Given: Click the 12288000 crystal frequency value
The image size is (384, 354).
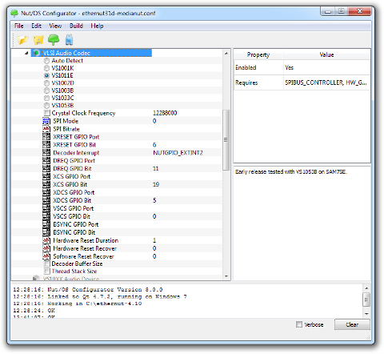Looking at the screenshot, I should pos(165,113).
